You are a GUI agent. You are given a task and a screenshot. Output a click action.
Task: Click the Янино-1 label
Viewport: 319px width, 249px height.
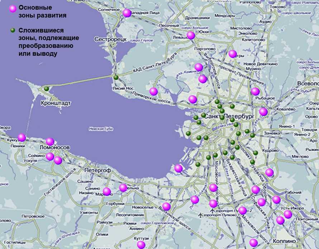pos(287,126)
